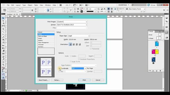Viewport: 170px width, 95px height.
Task: Click the help search field
Action: [x=139, y=5]
